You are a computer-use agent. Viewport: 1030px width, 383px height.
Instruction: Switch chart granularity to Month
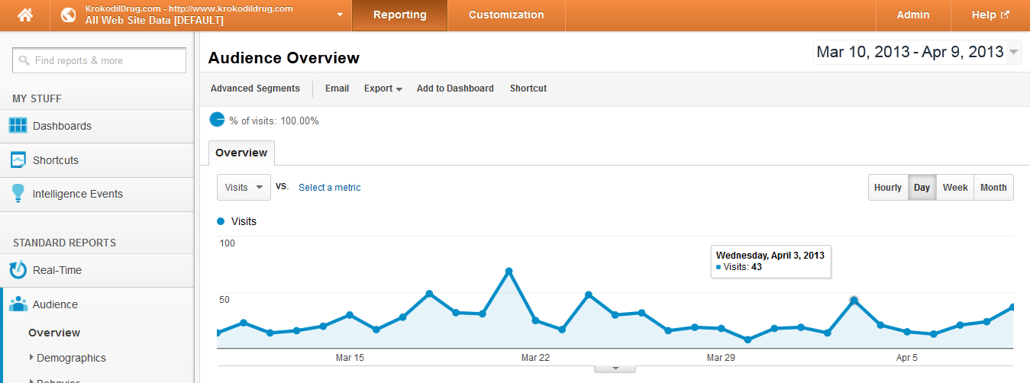pyautogui.click(x=993, y=188)
